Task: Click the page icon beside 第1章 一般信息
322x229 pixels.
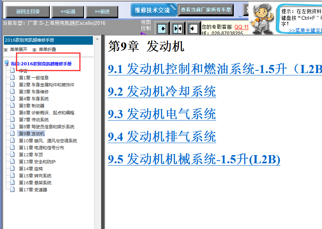Action: pos(12,77)
